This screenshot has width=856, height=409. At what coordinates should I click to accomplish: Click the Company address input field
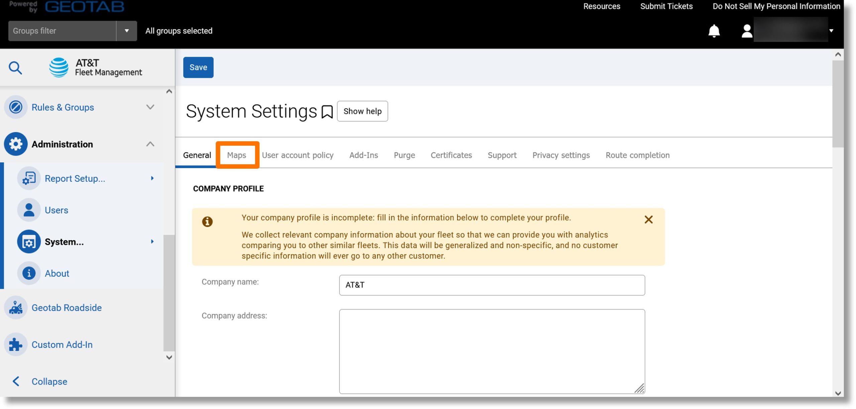(492, 351)
